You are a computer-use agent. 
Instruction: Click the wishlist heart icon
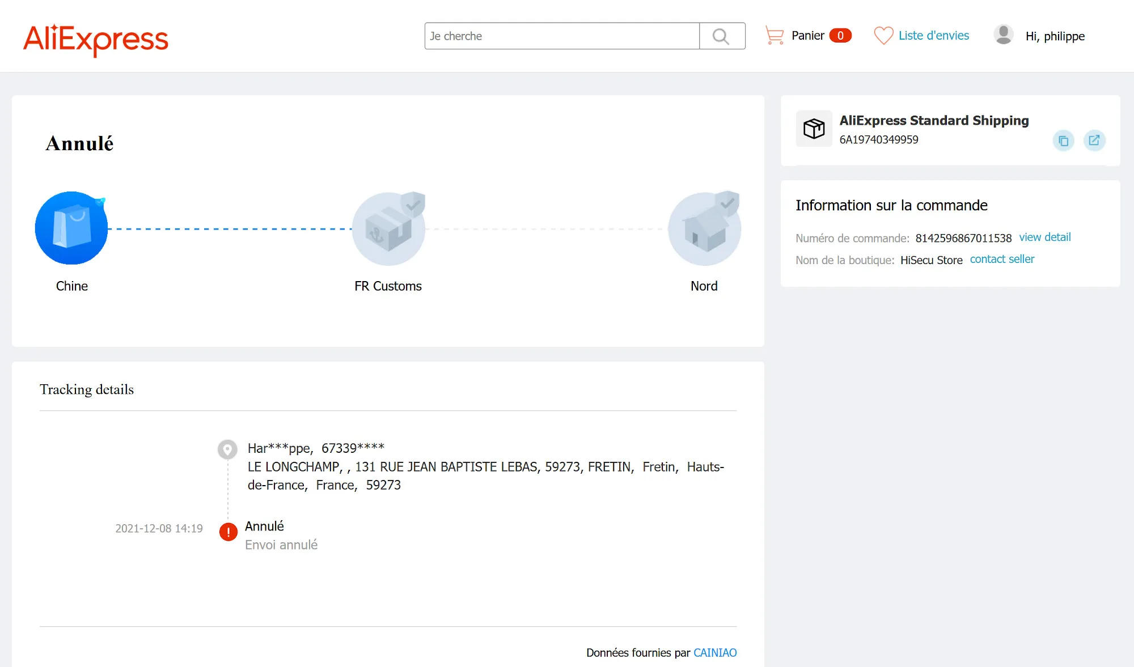click(883, 36)
